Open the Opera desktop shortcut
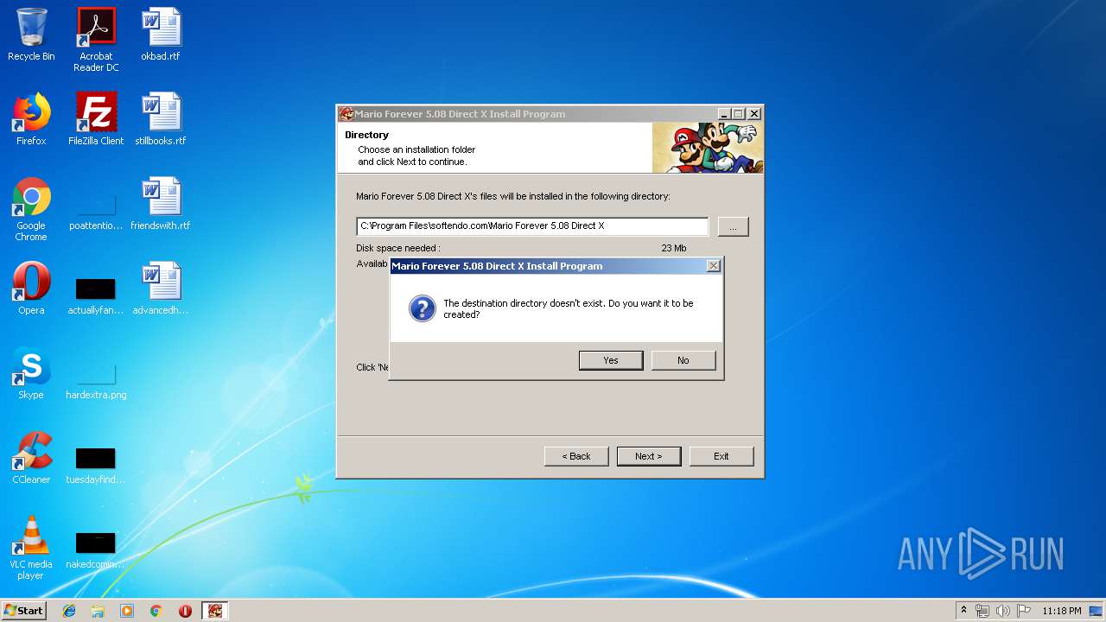1106x622 pixels. pyautogui.click(x=31, y=289)
